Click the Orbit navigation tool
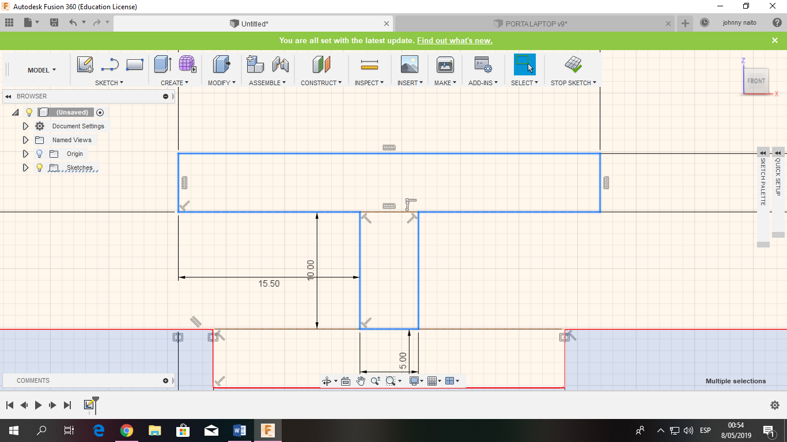The height and width of the screenshot is (442, 787). click(327, 381)
